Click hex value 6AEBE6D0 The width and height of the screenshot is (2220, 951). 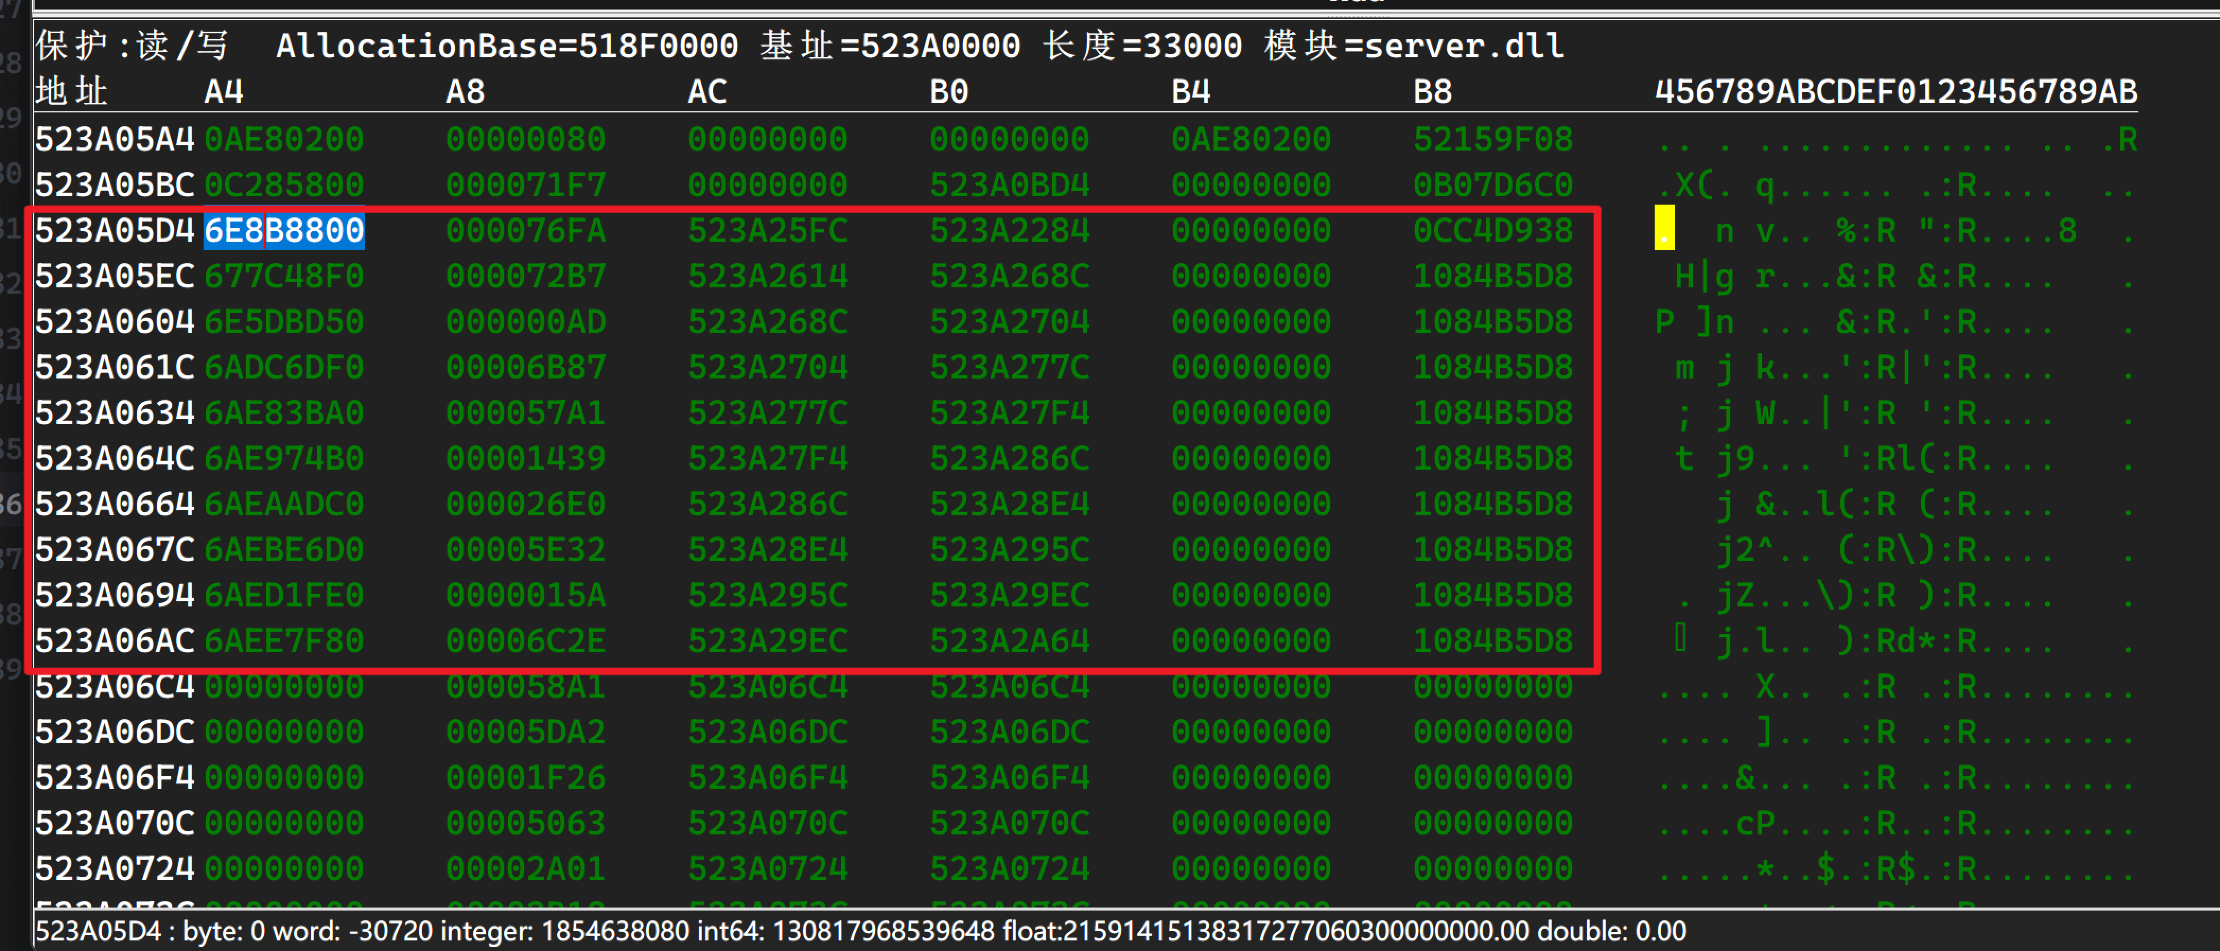[284, 550]
